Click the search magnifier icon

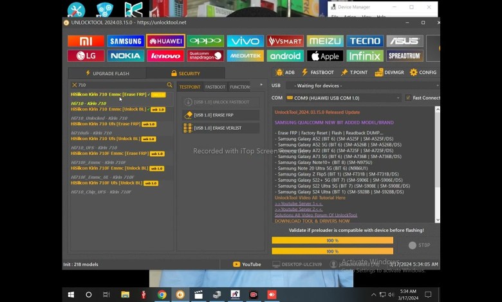(x=170, y=85)
